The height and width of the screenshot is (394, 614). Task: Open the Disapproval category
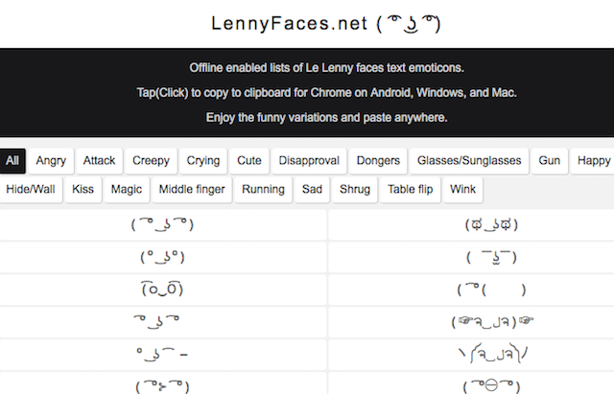(308, 161)
